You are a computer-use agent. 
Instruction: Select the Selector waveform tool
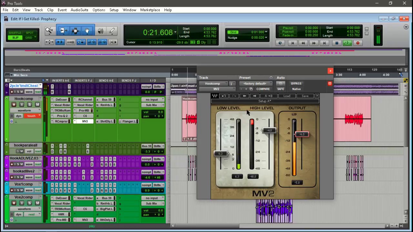(x=76, y=31)
